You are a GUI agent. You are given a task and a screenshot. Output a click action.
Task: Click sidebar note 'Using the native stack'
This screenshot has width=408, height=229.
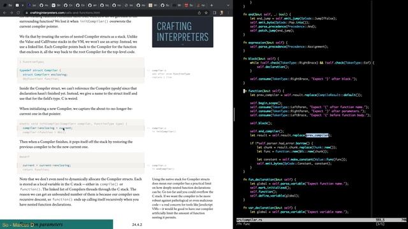[183, 198]
